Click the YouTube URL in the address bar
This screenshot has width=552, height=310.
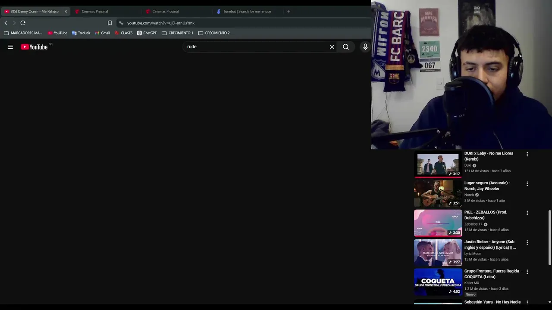[x=160, y=23]
